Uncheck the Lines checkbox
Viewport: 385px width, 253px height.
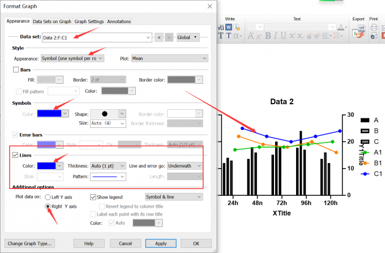coord(16,155)
